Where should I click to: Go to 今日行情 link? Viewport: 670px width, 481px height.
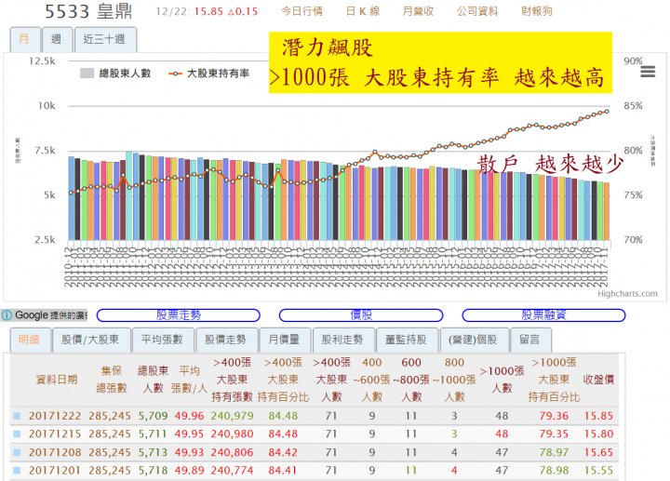(x=301, y=12)
